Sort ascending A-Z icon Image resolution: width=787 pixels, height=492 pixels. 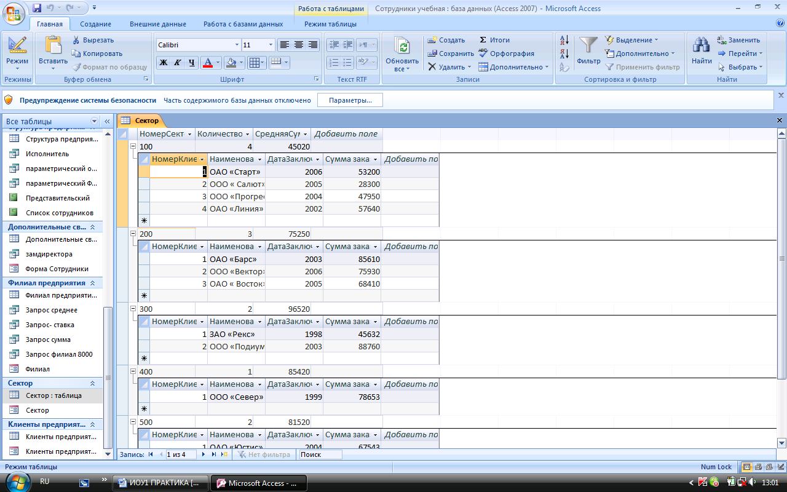click(x=565, y=41)
